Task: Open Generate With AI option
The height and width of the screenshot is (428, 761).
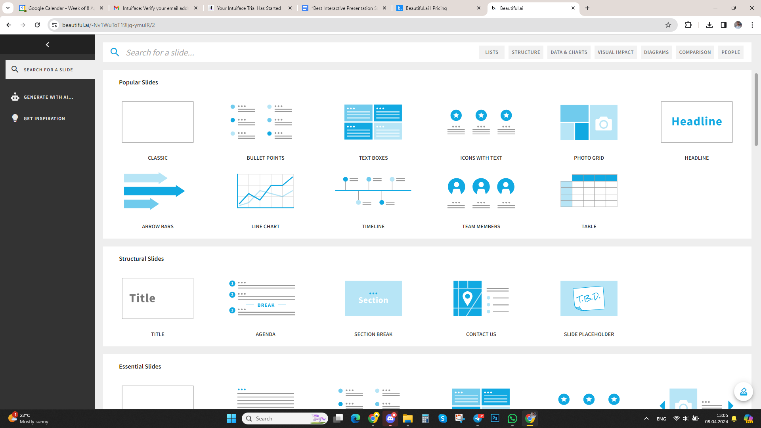Action: [48, 97]
